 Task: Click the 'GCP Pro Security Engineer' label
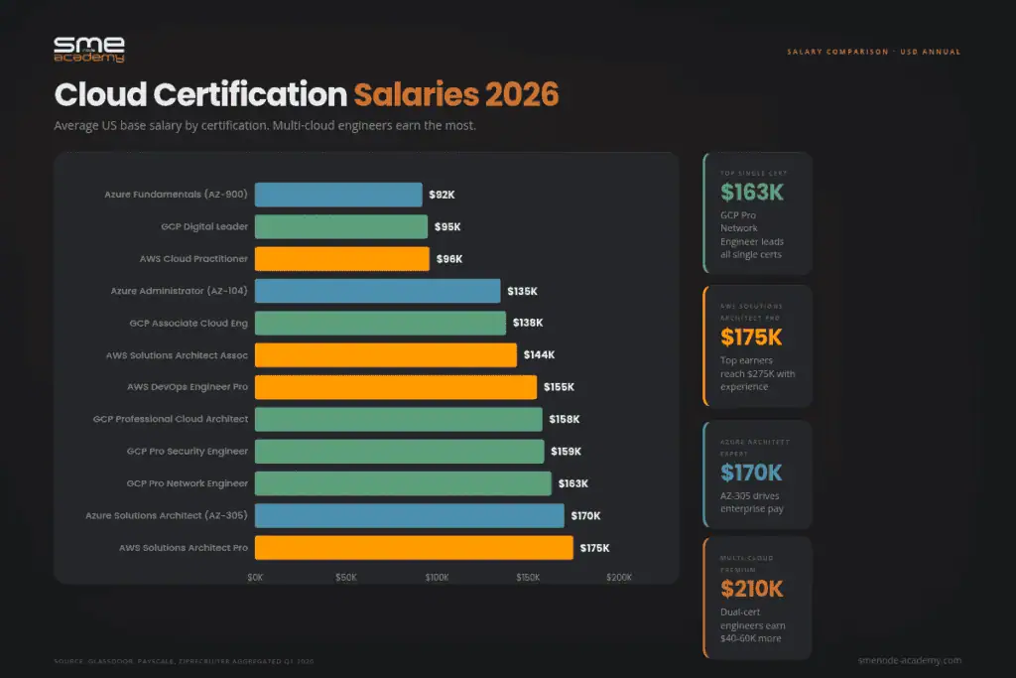coord(188,451)
